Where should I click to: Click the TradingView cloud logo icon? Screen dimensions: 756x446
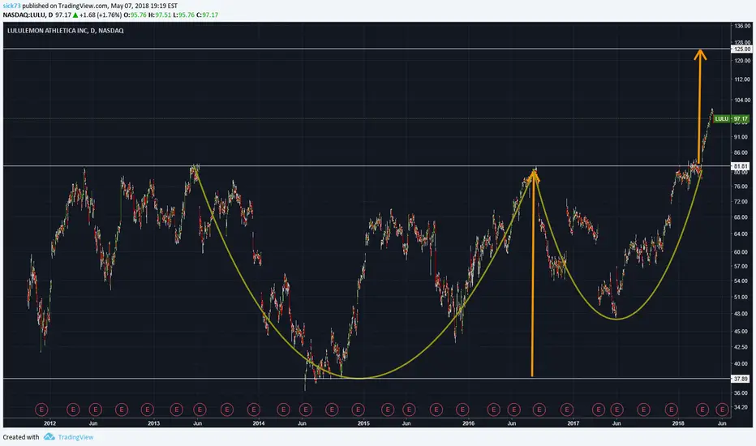tap(49, 437)
